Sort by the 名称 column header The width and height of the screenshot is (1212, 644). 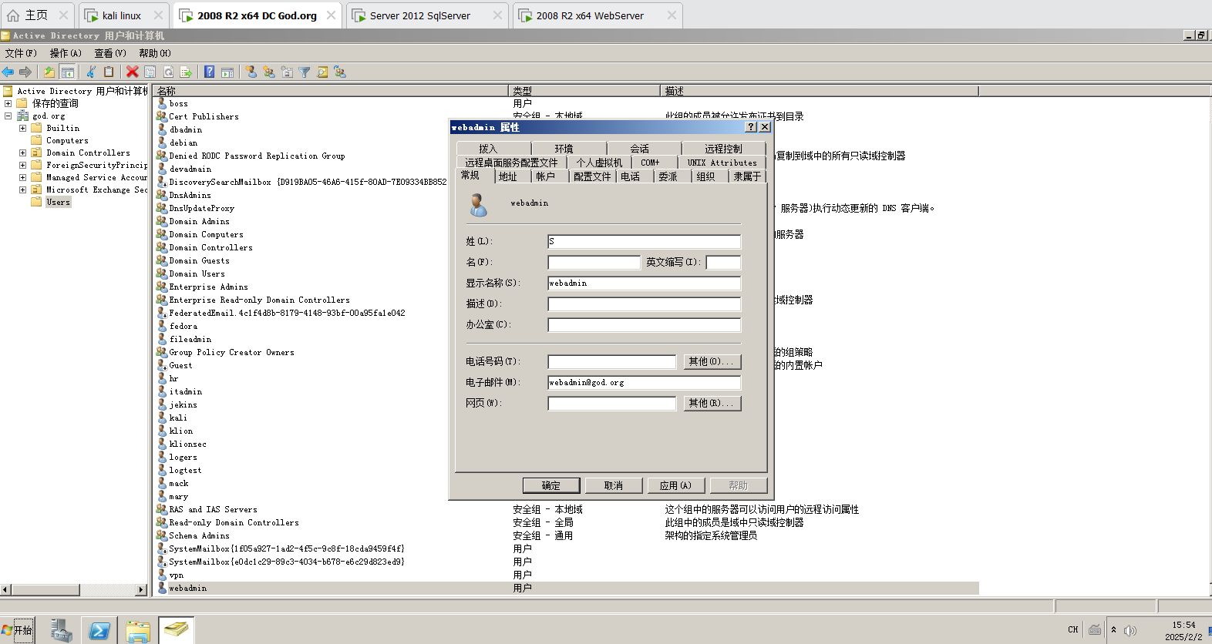331,90
